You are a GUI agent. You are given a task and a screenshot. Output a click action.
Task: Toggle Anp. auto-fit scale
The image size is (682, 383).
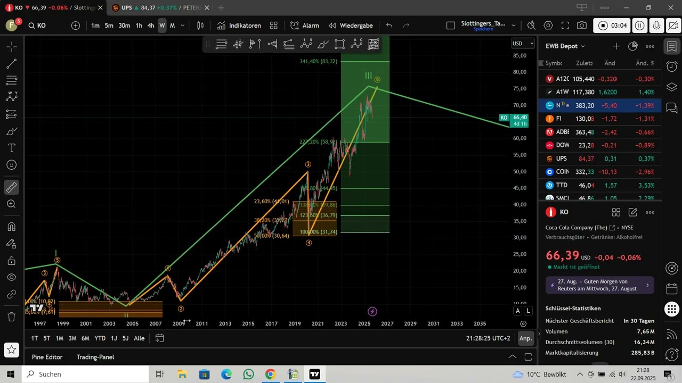tap(526, 338)
